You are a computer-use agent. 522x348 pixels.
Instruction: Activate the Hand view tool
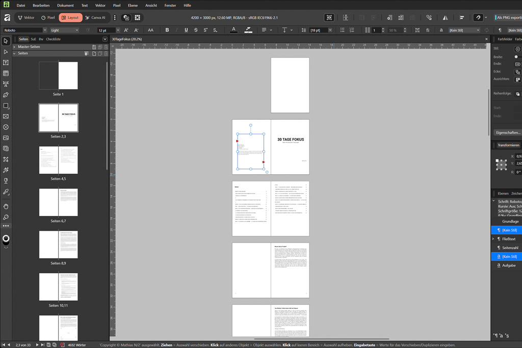tap(6, 206)
